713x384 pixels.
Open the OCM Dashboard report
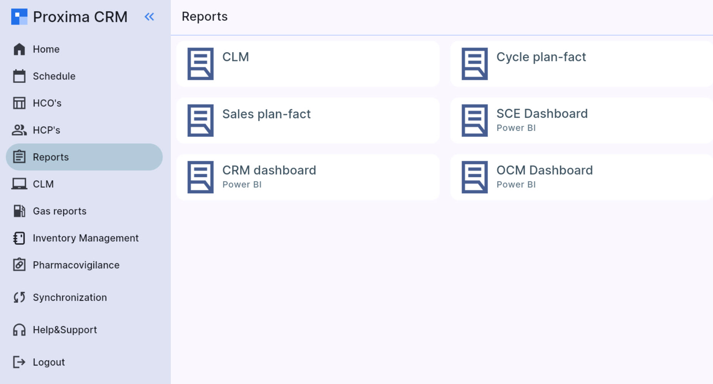(580, 176)
